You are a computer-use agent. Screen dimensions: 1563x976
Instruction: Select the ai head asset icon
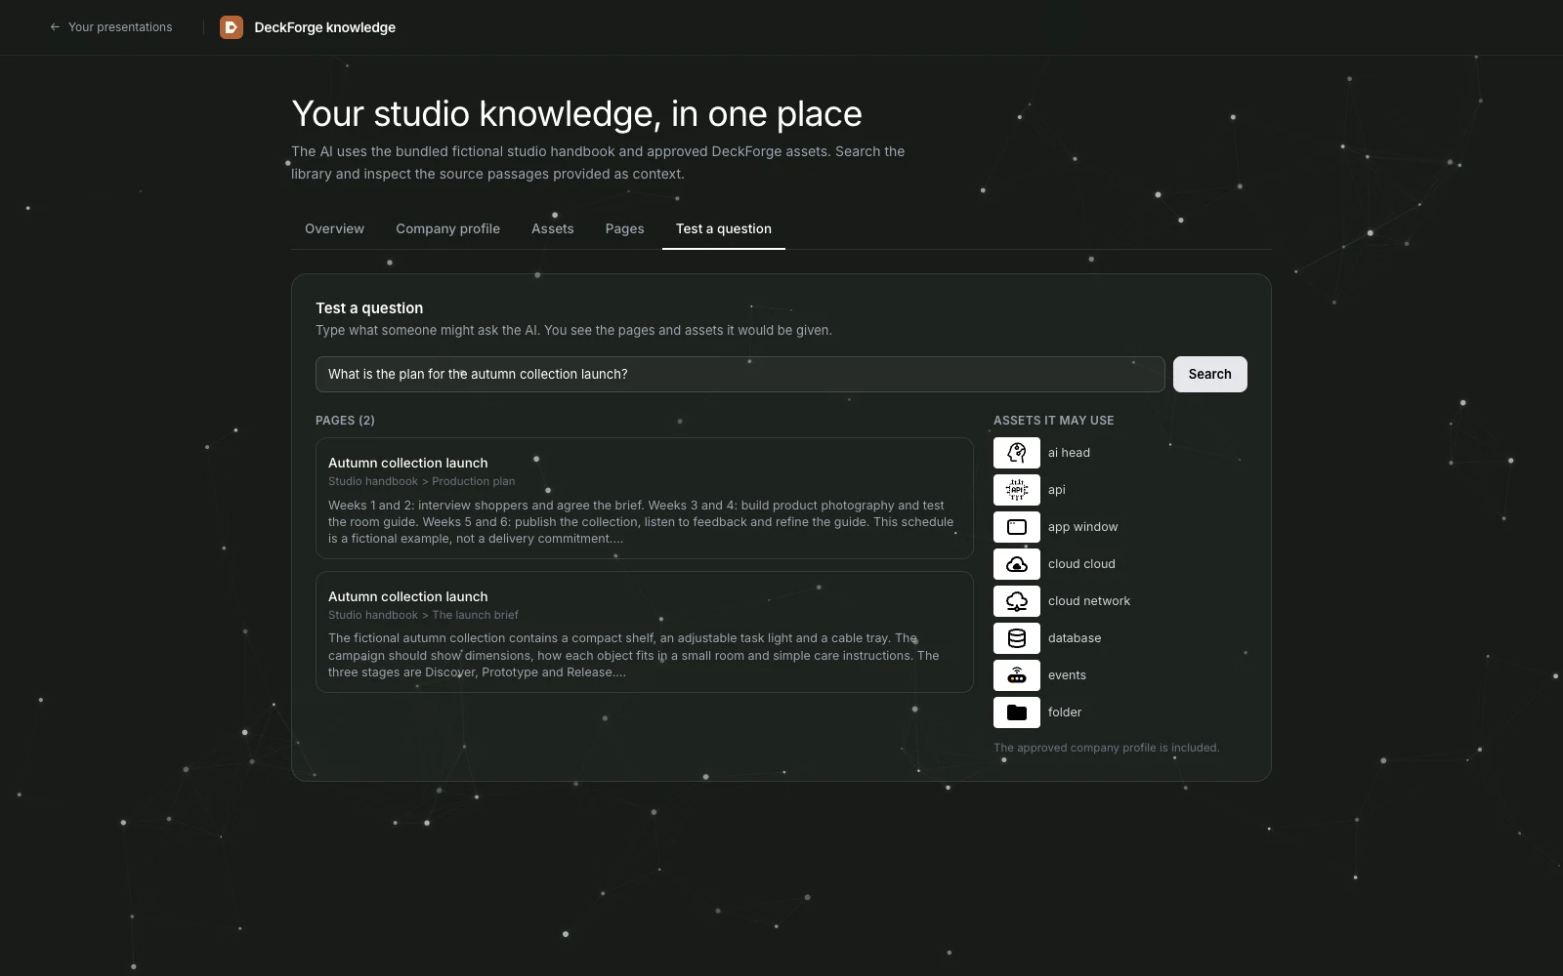[1016, 453]
